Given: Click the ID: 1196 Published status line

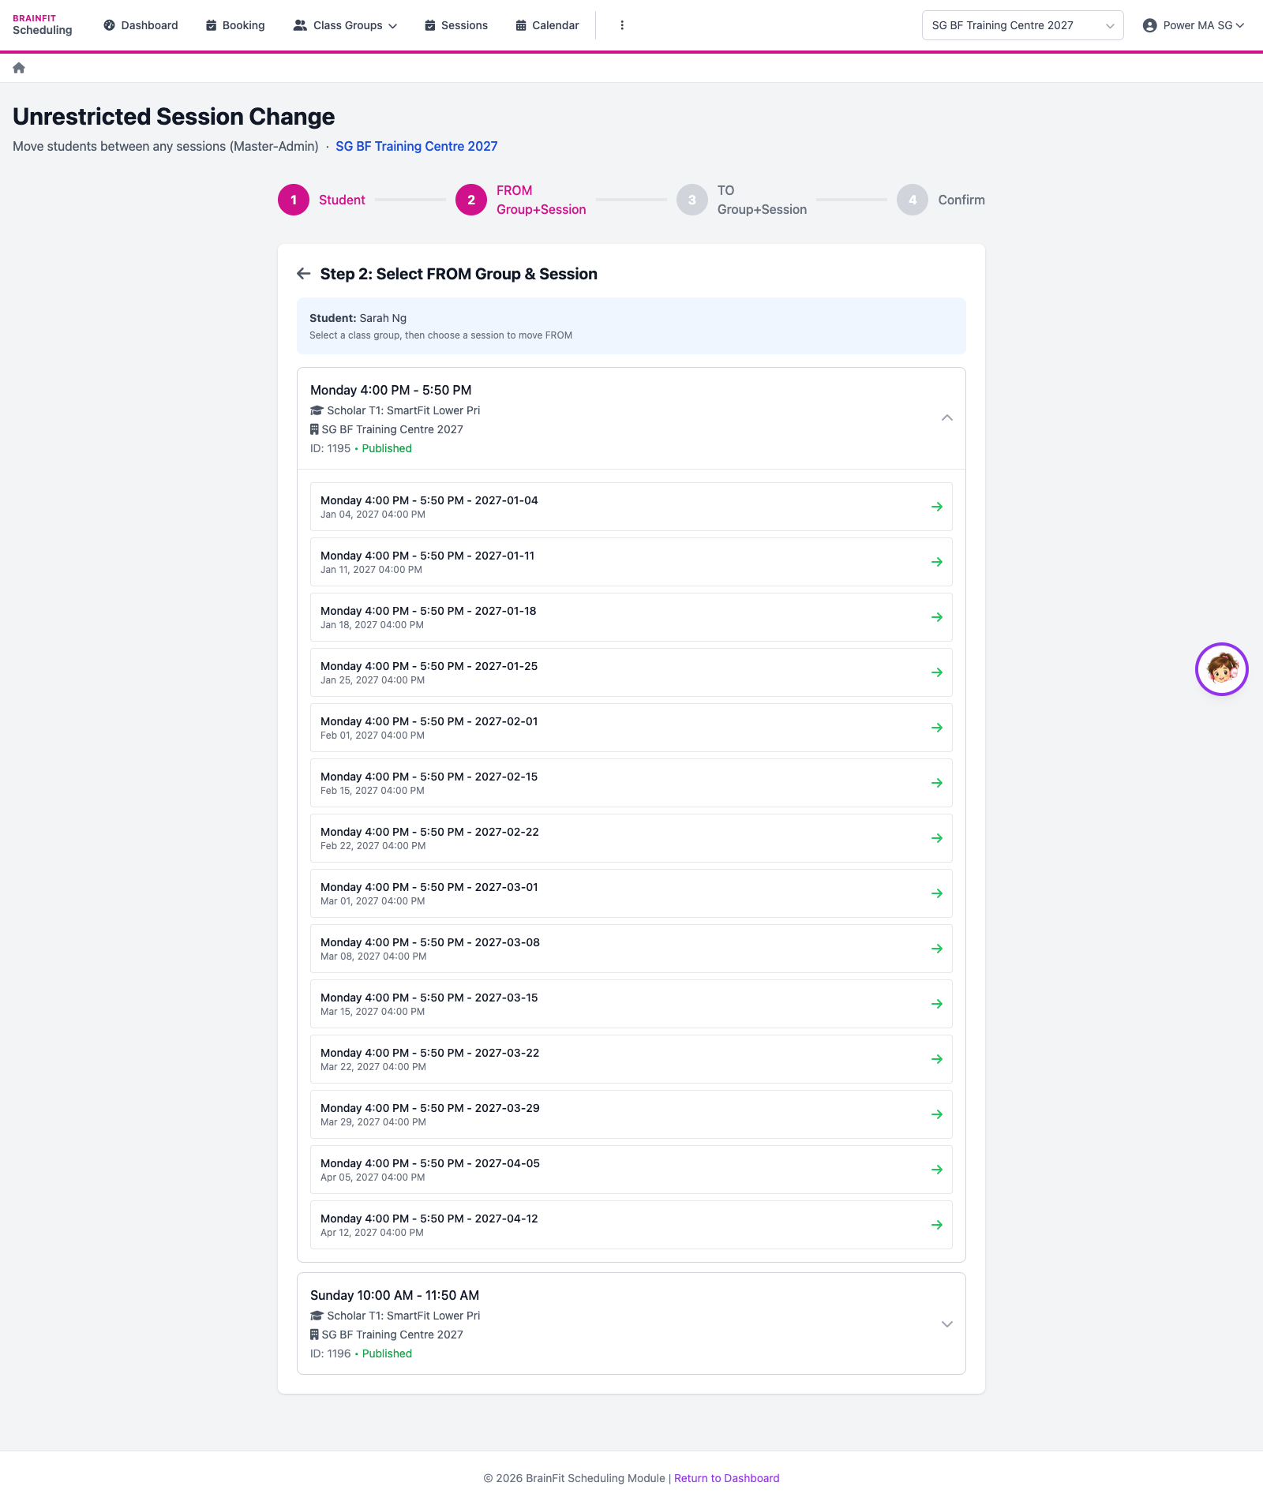Looking at the screenshot, I should (361, 1353).
